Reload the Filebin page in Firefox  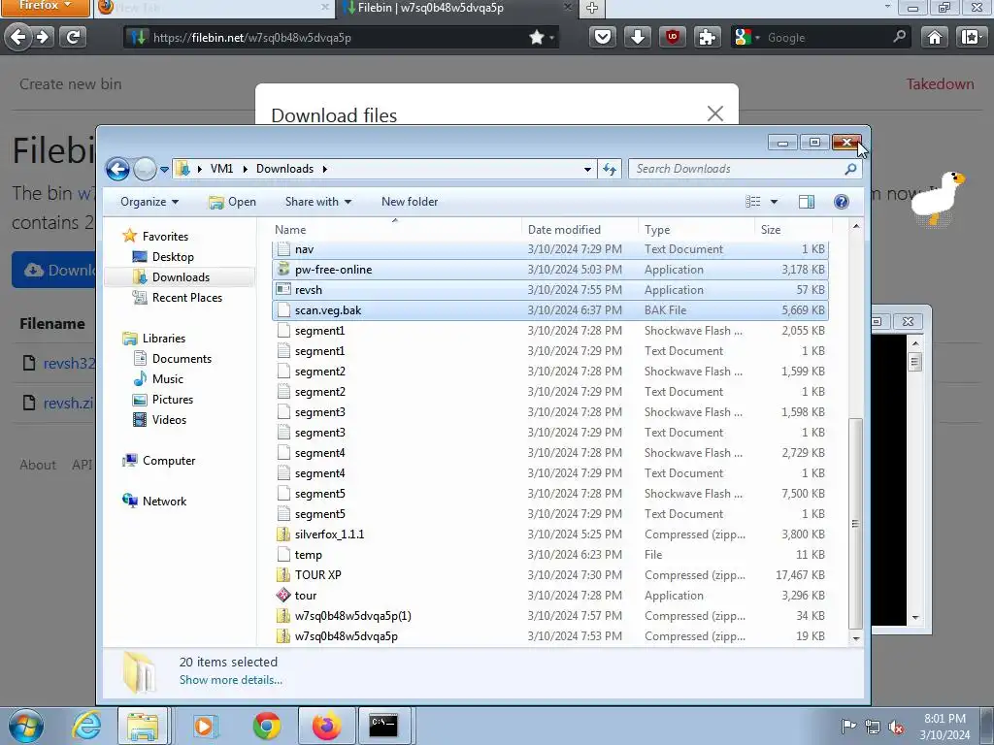pos(73,38)
